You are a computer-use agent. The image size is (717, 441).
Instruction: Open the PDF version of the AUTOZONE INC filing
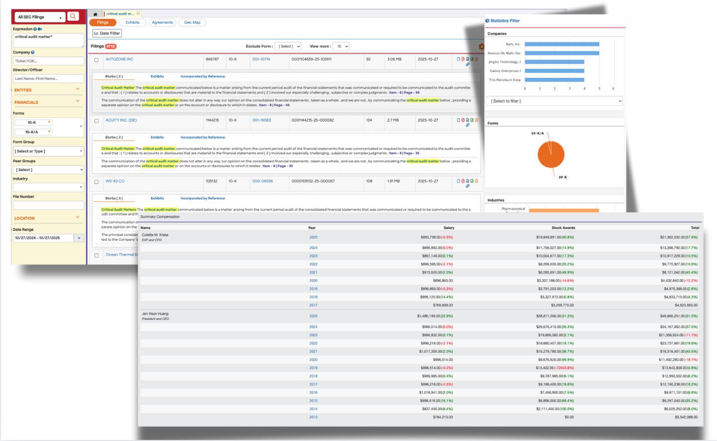[463, 59]
